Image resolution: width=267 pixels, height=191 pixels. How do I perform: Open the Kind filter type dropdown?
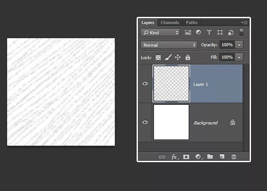pyautogui.click(x=160, y=32)
